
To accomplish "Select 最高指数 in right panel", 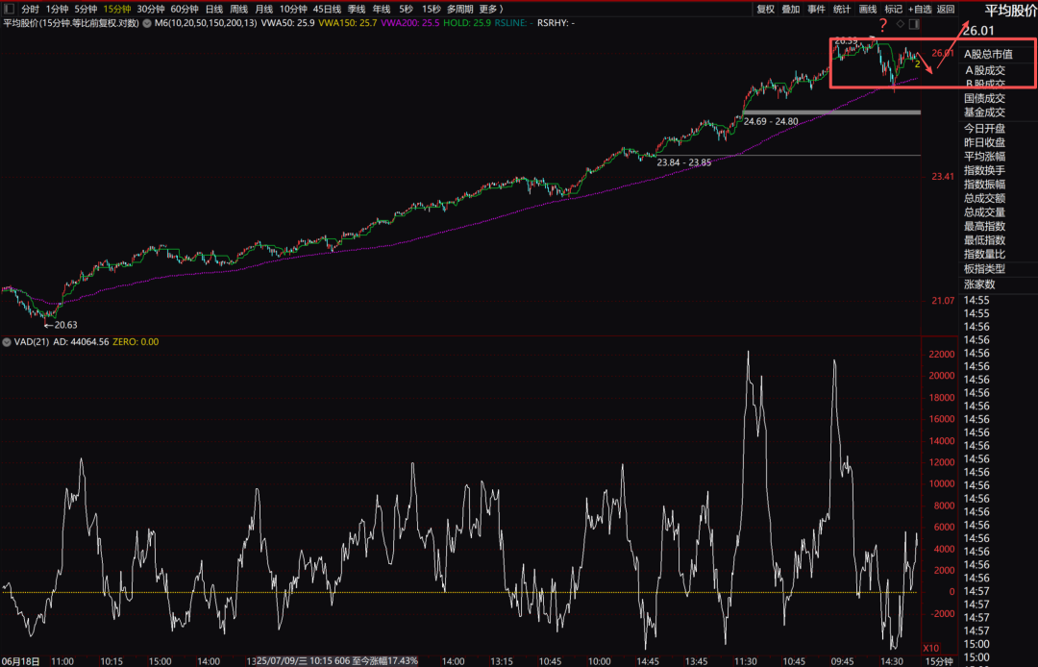I will pyautogui.click(x=984, y=226).
